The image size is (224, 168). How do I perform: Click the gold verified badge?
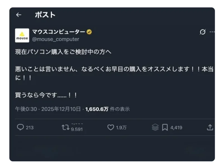tap(89, 32)
